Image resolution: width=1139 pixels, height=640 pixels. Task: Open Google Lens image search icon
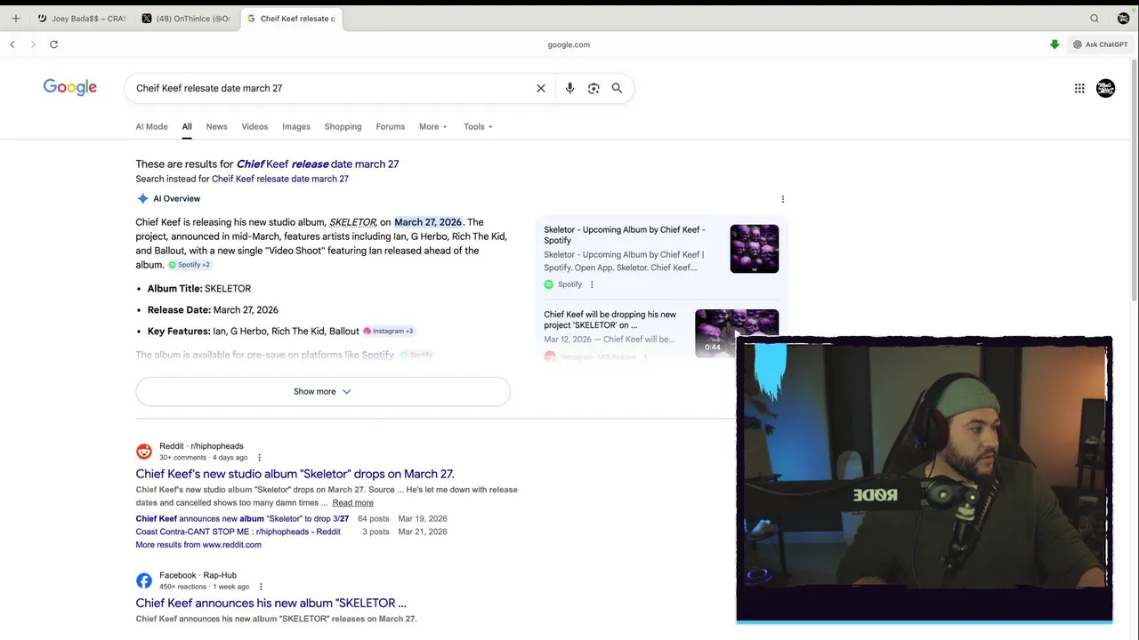594,88
